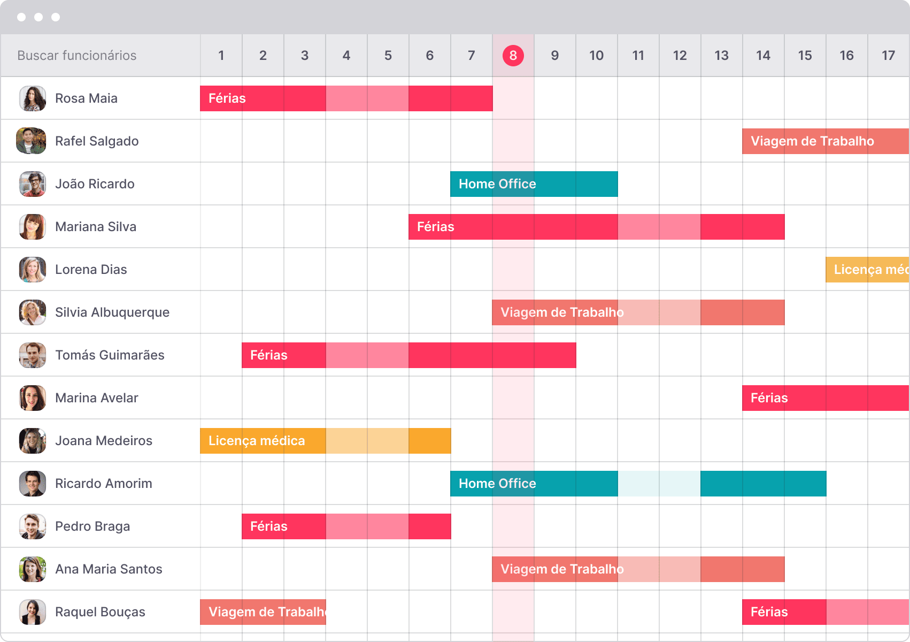Open Pedro Braga's avatar
Screen dimensions: 910x642
click(33, 526)
